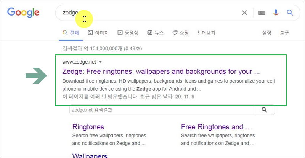Open 설정 search settings
The width and height of the screenshot is (305, 158).
pos(266,33)
